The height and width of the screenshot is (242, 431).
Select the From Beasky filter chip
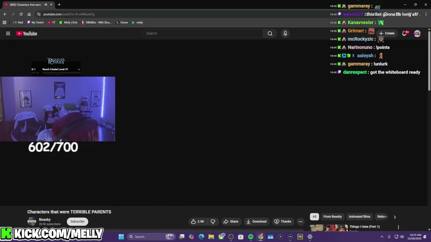tap(333, 217)
